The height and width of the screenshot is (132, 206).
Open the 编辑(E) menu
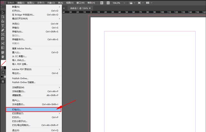click(x=21, y=3)
